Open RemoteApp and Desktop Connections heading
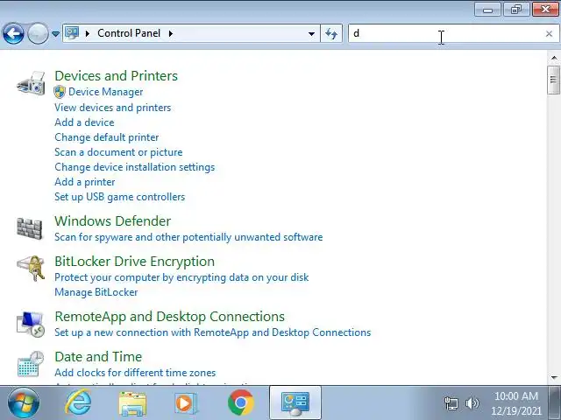The width and height of the screenshot is (561, 420). (169, 317)
